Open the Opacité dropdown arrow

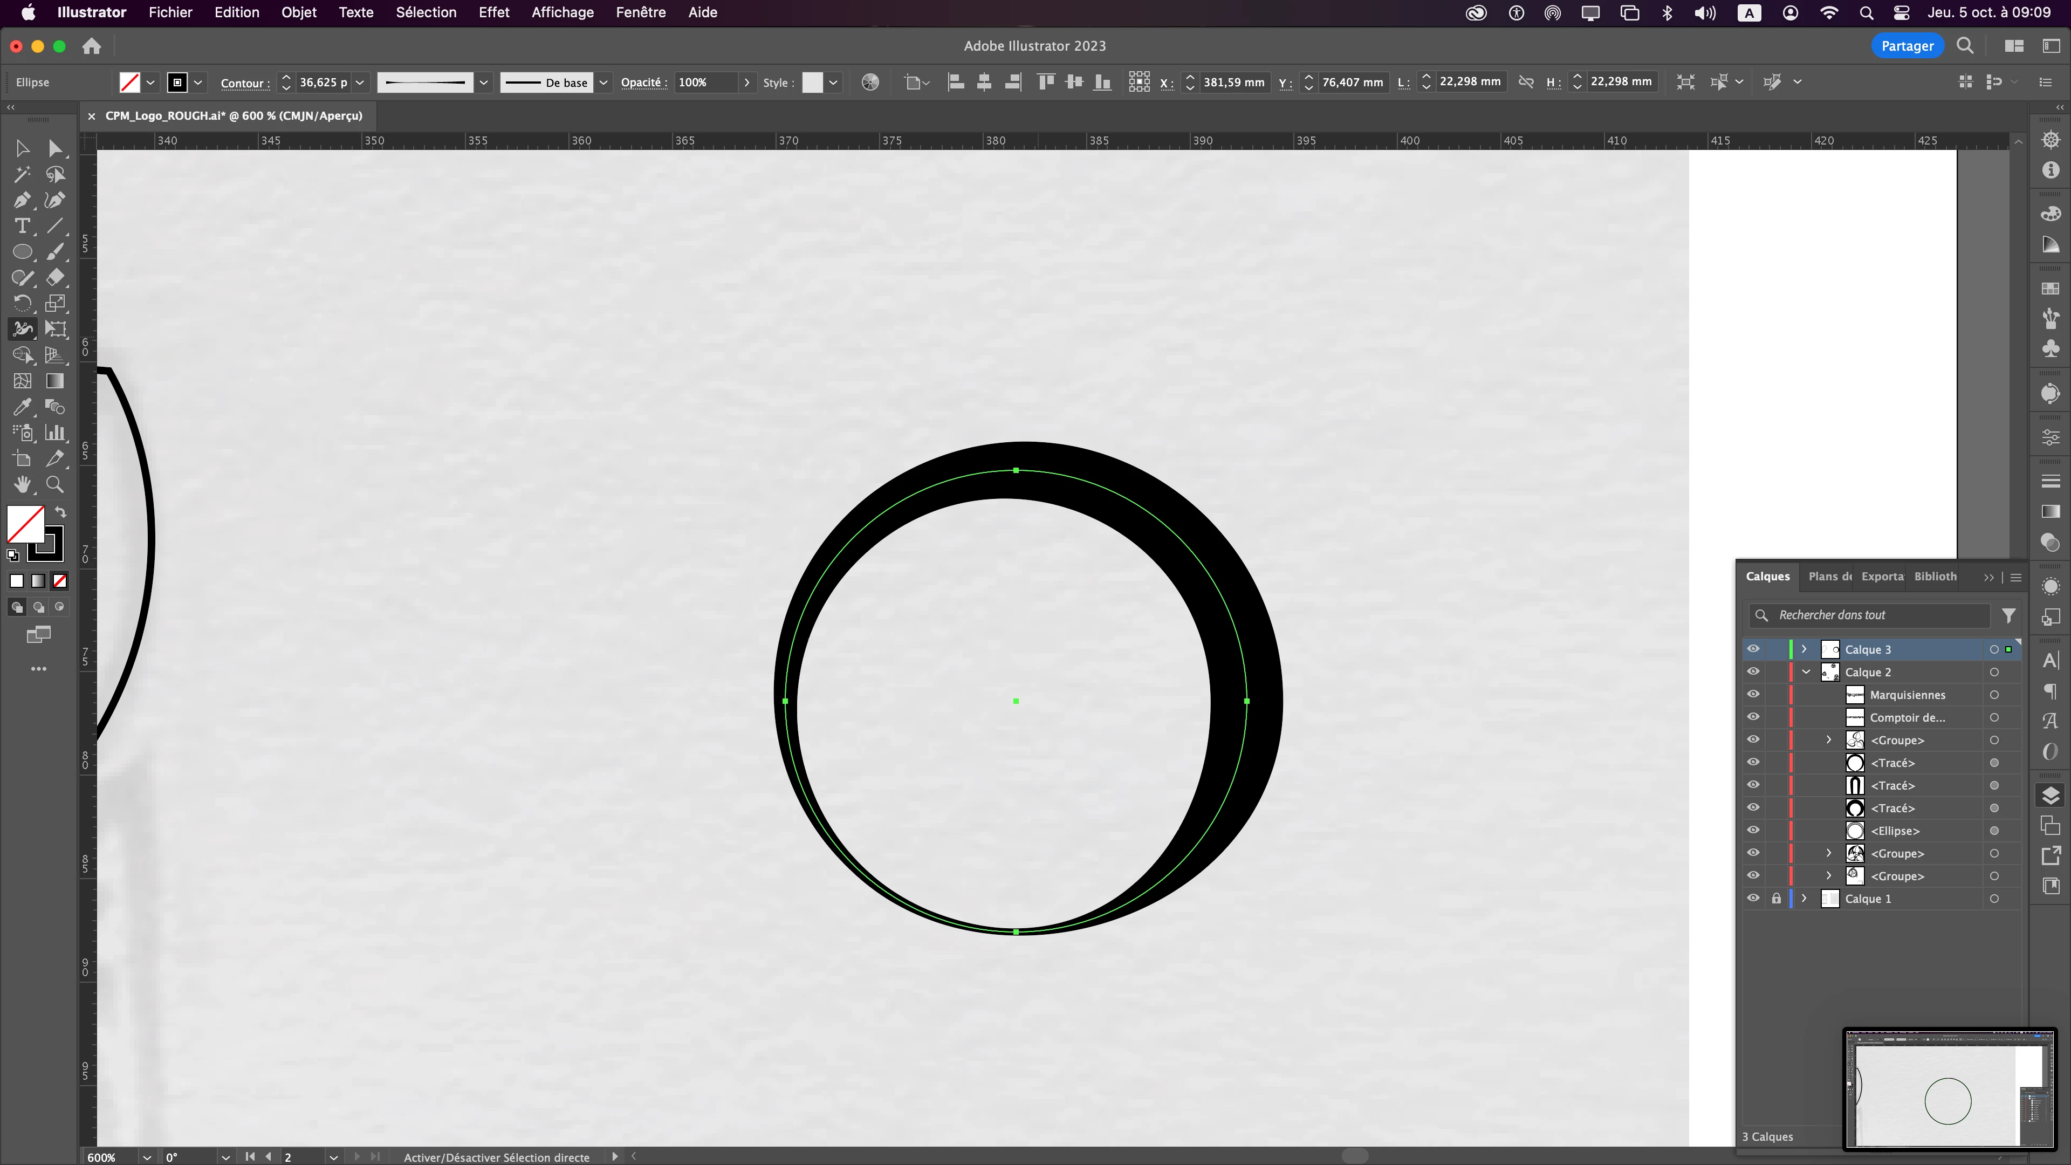click(x=747, y=82)
